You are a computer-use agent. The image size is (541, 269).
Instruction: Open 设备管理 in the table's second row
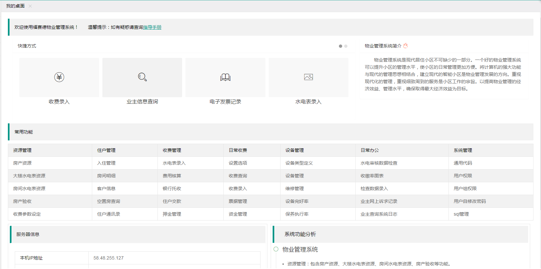pyautogui.click(x=295, y=176)
